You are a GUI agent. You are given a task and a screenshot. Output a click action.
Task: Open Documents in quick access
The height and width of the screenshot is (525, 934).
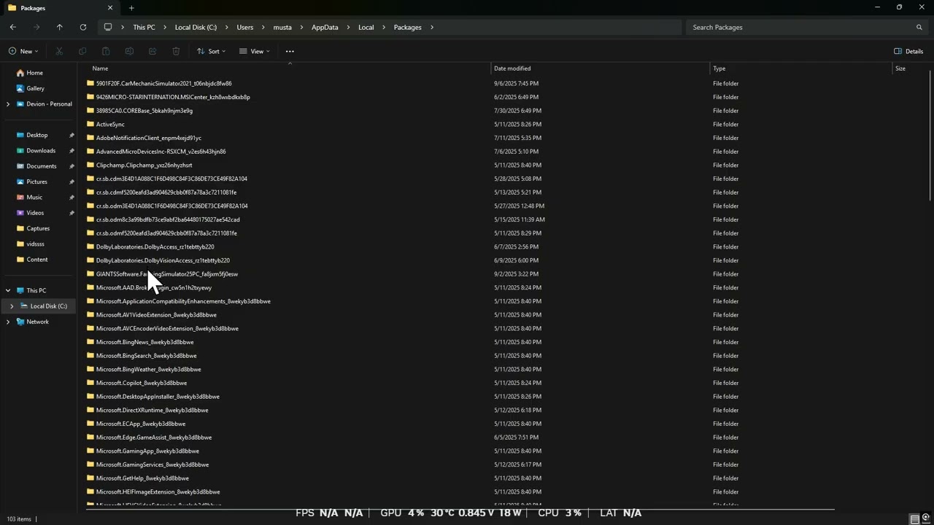[x=41, y=166]
